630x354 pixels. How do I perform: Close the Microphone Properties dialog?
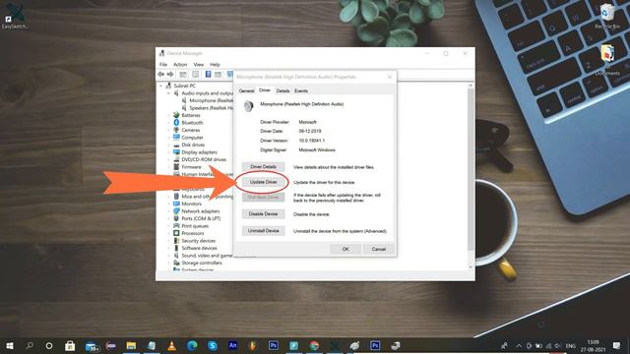(x=390, y=77)
